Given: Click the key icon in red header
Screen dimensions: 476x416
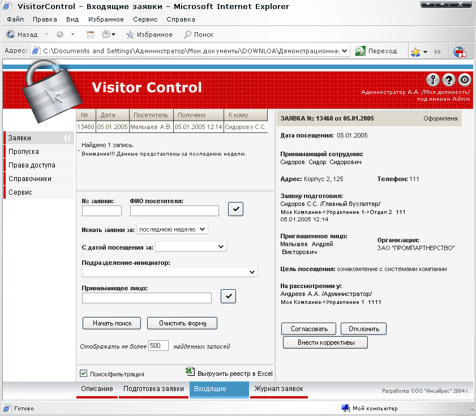Looking at the screenshot, I should click(433, 80).
